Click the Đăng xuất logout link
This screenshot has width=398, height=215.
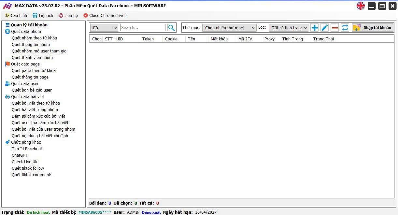pos(151,212)
